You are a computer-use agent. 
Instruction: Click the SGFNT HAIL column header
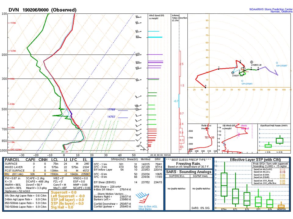point(201,176)
